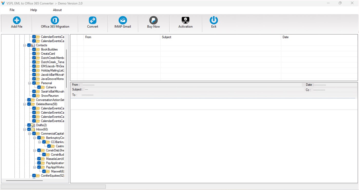
Task: Click the Add File icon
Action: (x=16, y=23)
